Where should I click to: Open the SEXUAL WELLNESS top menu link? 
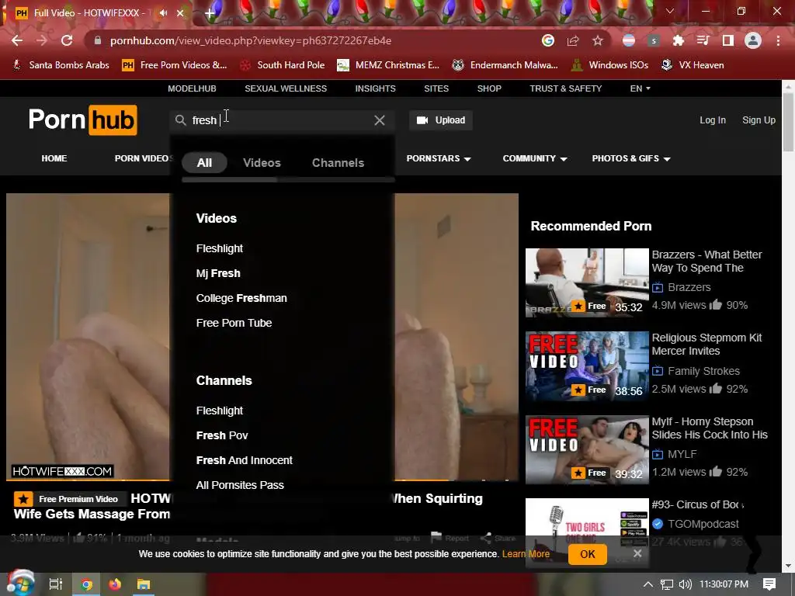286,88
